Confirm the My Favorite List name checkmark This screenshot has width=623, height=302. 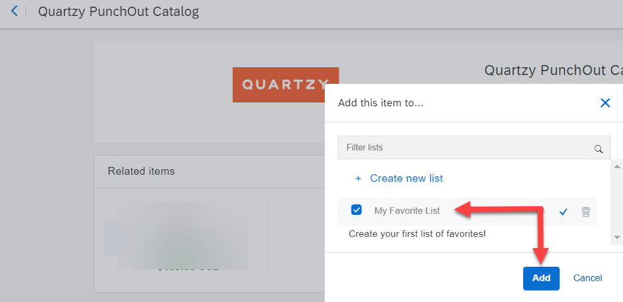(562, 212)
